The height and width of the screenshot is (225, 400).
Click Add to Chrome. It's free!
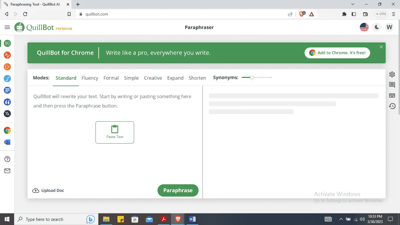337,53
